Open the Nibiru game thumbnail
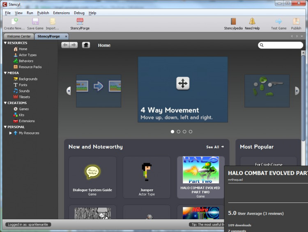 (x=200, y=213)
